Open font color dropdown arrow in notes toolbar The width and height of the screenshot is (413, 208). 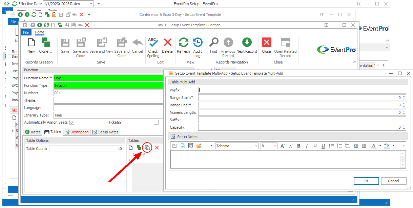coord(380,146)
